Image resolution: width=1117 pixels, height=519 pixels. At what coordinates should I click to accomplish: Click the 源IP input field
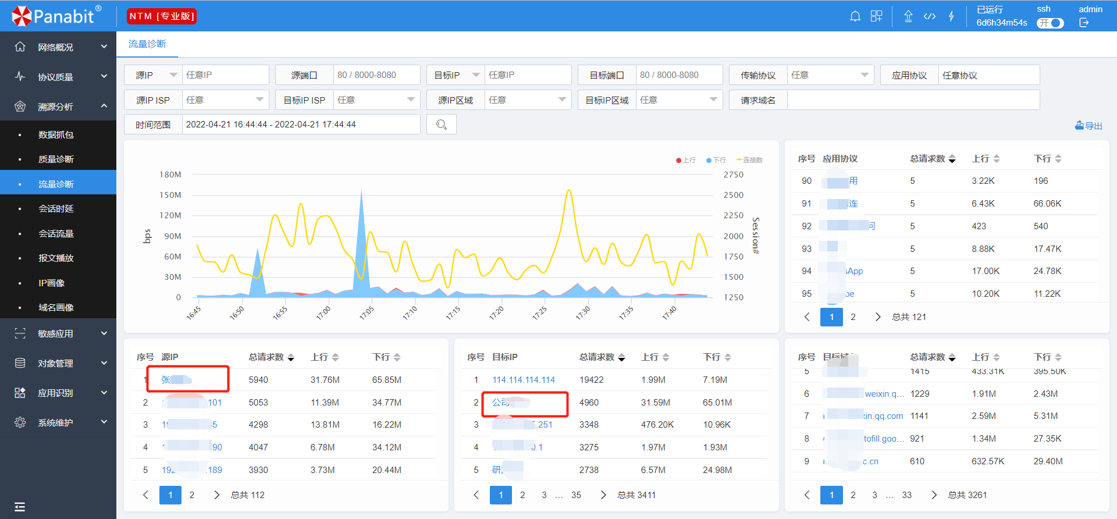tap(225, 75)
